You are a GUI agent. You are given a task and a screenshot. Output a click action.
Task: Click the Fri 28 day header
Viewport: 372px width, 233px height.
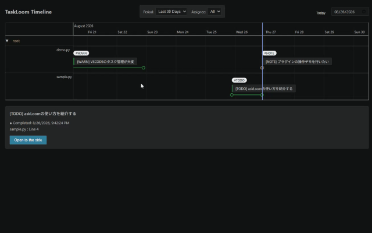[299, 32]
